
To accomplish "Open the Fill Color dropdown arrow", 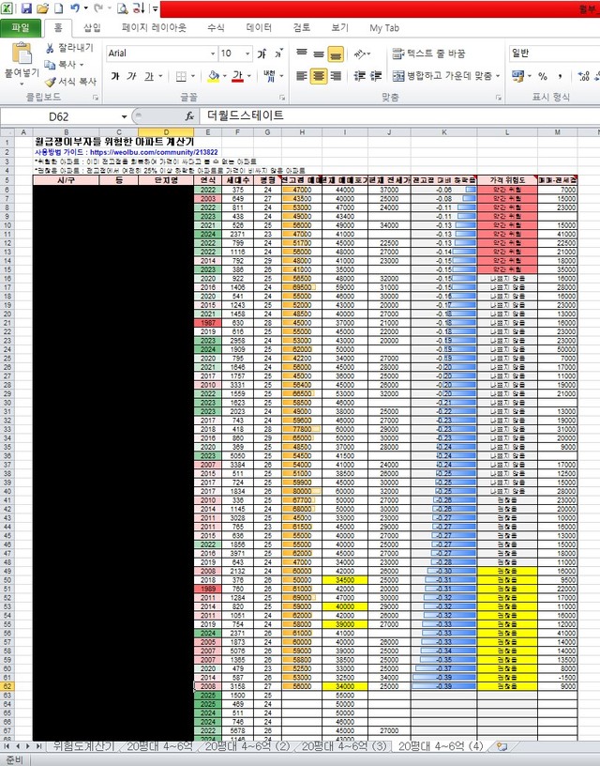I will click(x=224, y=76).
